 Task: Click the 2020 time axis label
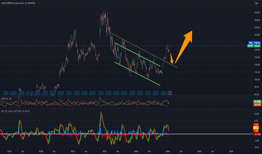coord(41,151)
